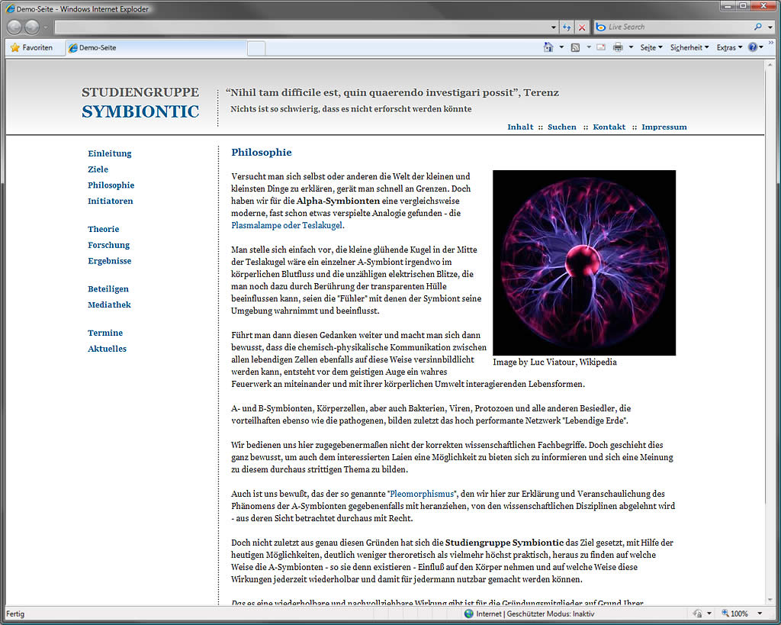Open Termine in the sidebar
The width and height of the screenshot is (781, 625).
click(x=105, y=333)
